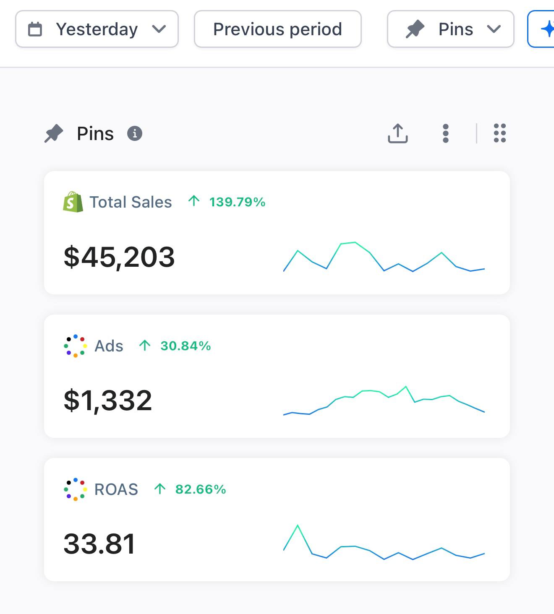554x614 pixels.
Task: Click the calendar icon in date selector
Action: [x=35, y=29]
